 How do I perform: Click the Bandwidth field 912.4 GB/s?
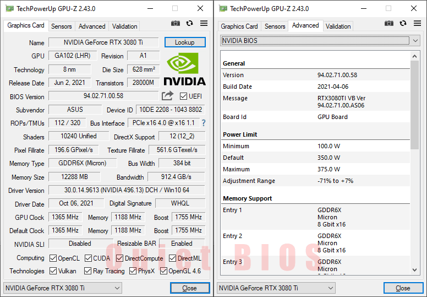(x=176, y=177)
